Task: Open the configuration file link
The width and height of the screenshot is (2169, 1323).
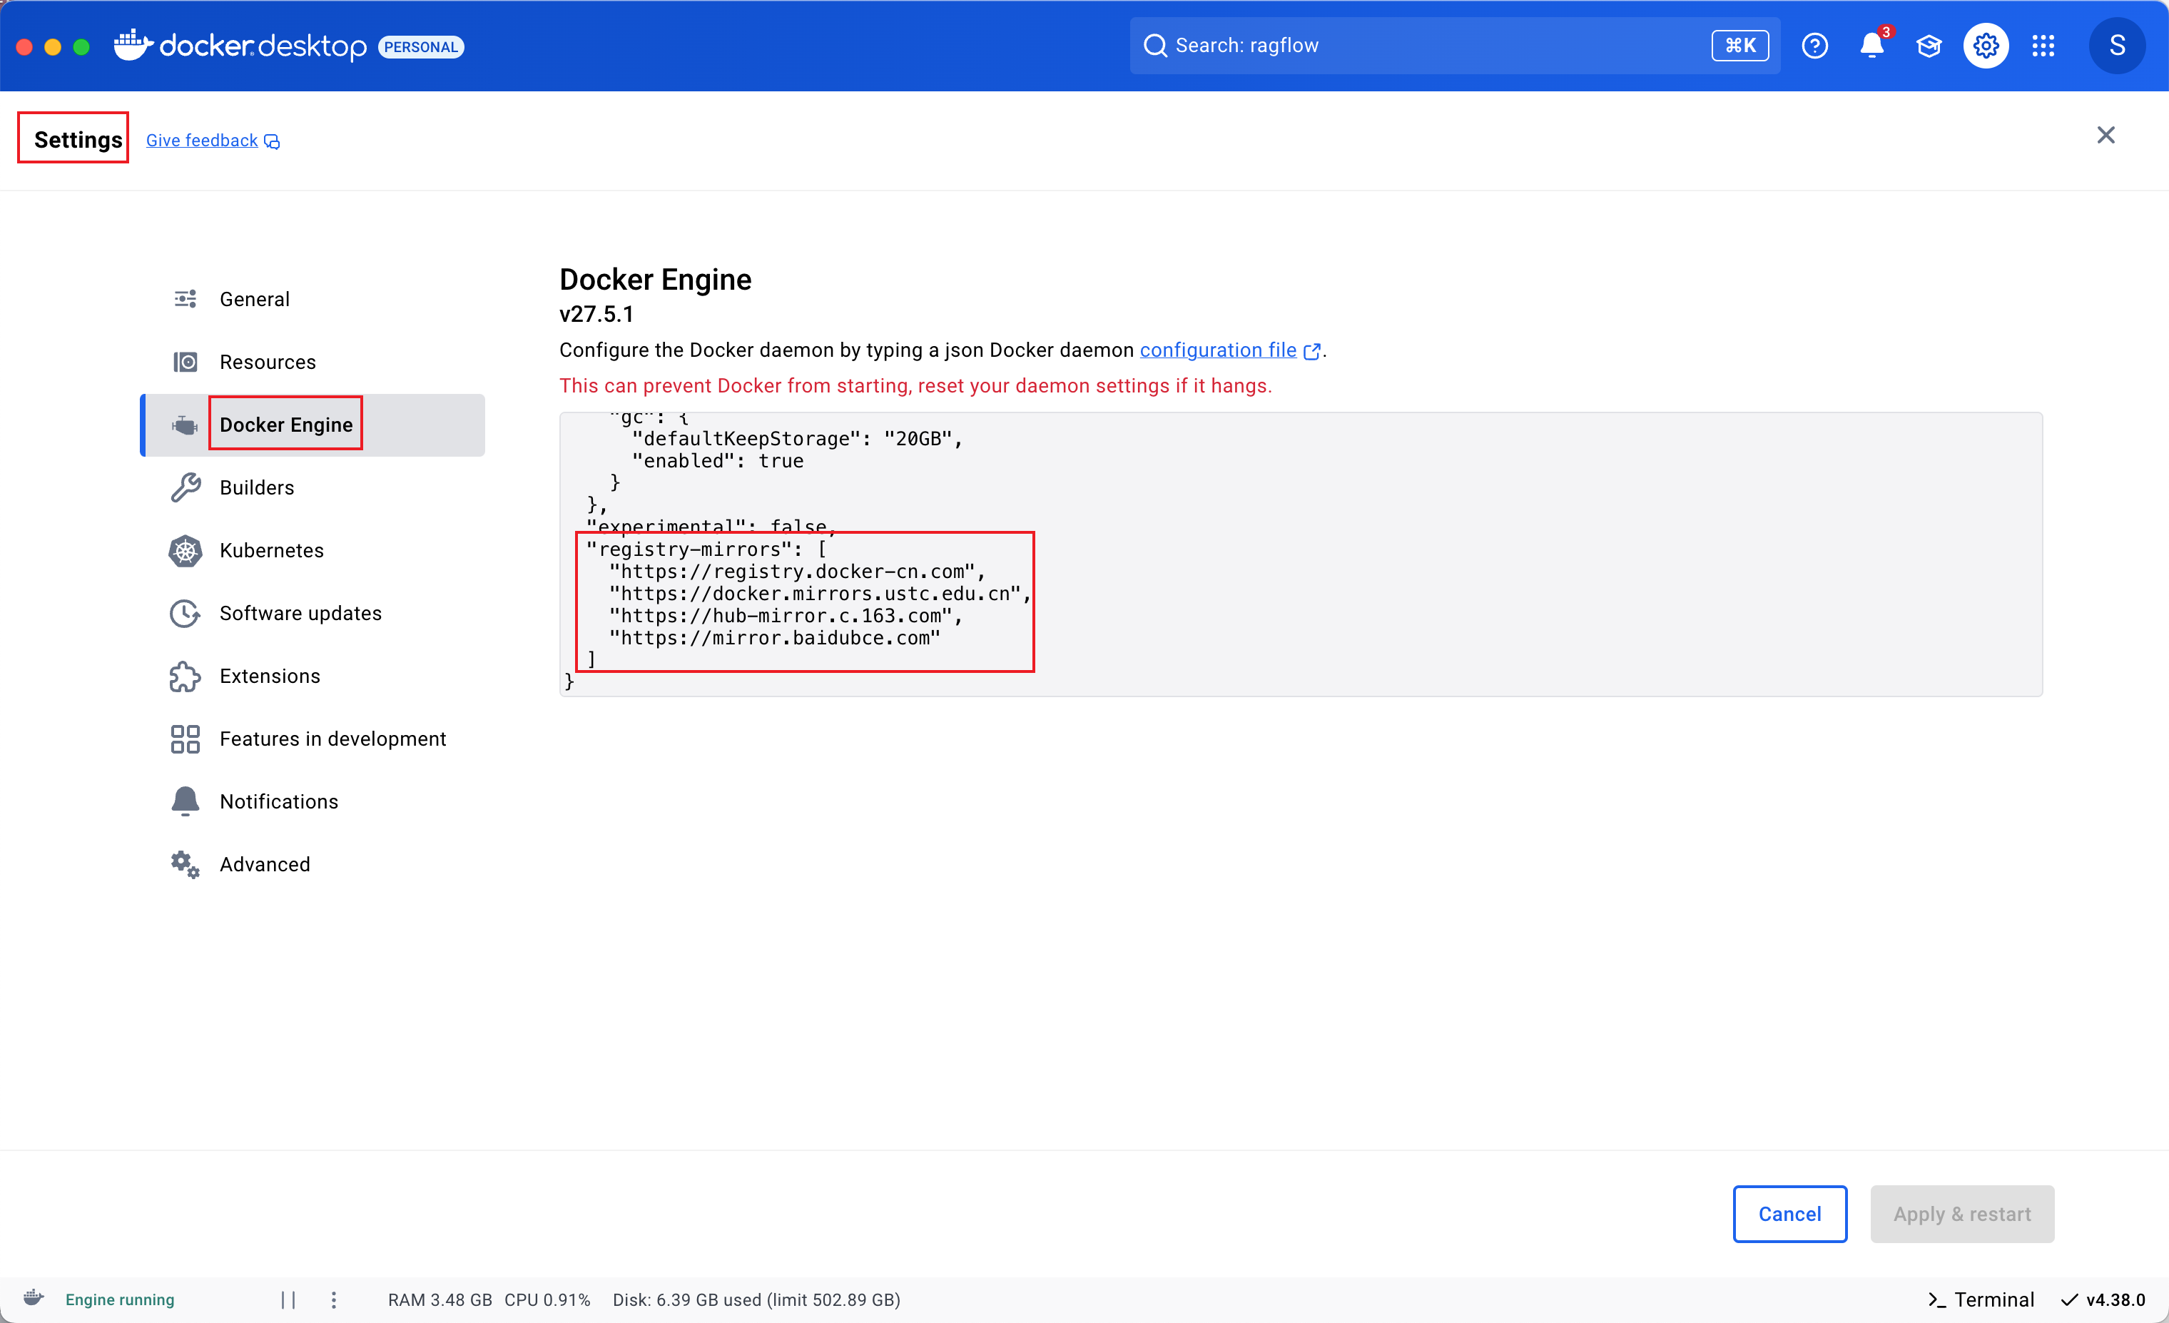Action: pyautogui.click(x=1219, y=350)
